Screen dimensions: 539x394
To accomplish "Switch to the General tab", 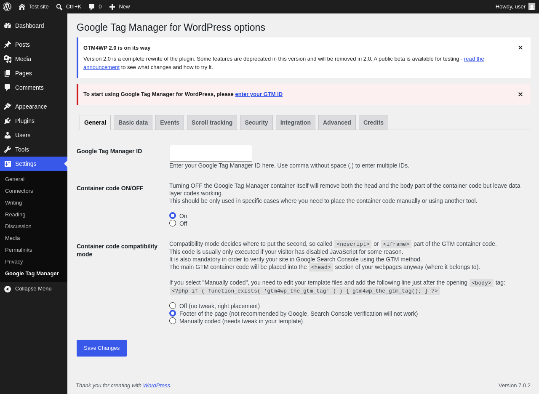I will 95,122.
